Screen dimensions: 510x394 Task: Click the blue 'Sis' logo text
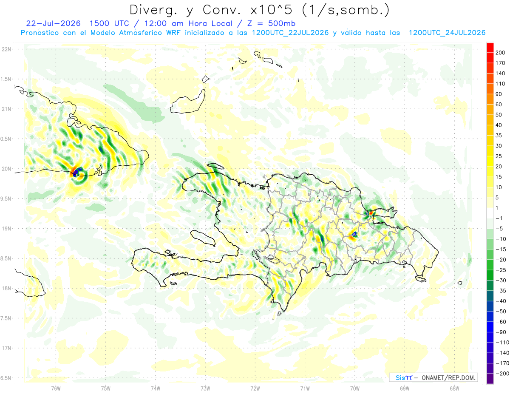coord(400,377)
